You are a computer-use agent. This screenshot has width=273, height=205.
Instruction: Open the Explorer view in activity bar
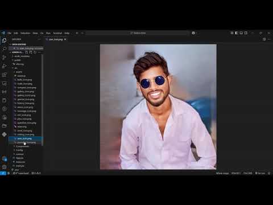[x=4, y=40]
